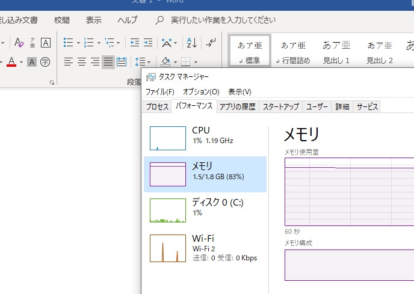Open Task Manager オプション(O) menu
The height and width of the screenshot is (294, 414).
tap(201, 92)
